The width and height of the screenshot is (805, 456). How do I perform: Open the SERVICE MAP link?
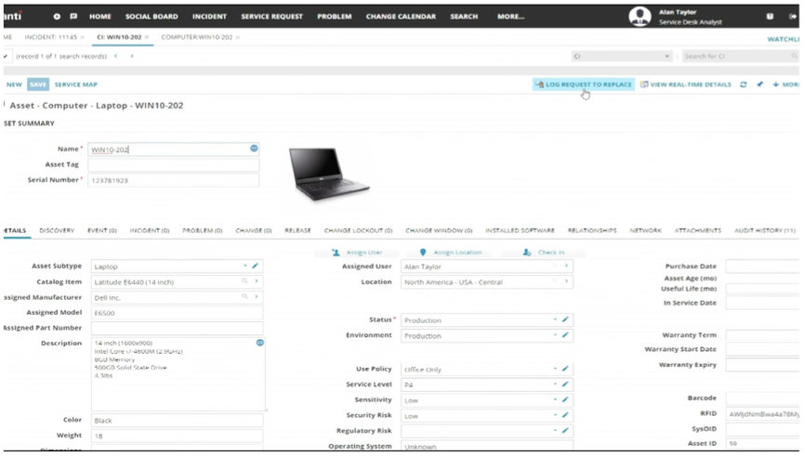[76, 85]
